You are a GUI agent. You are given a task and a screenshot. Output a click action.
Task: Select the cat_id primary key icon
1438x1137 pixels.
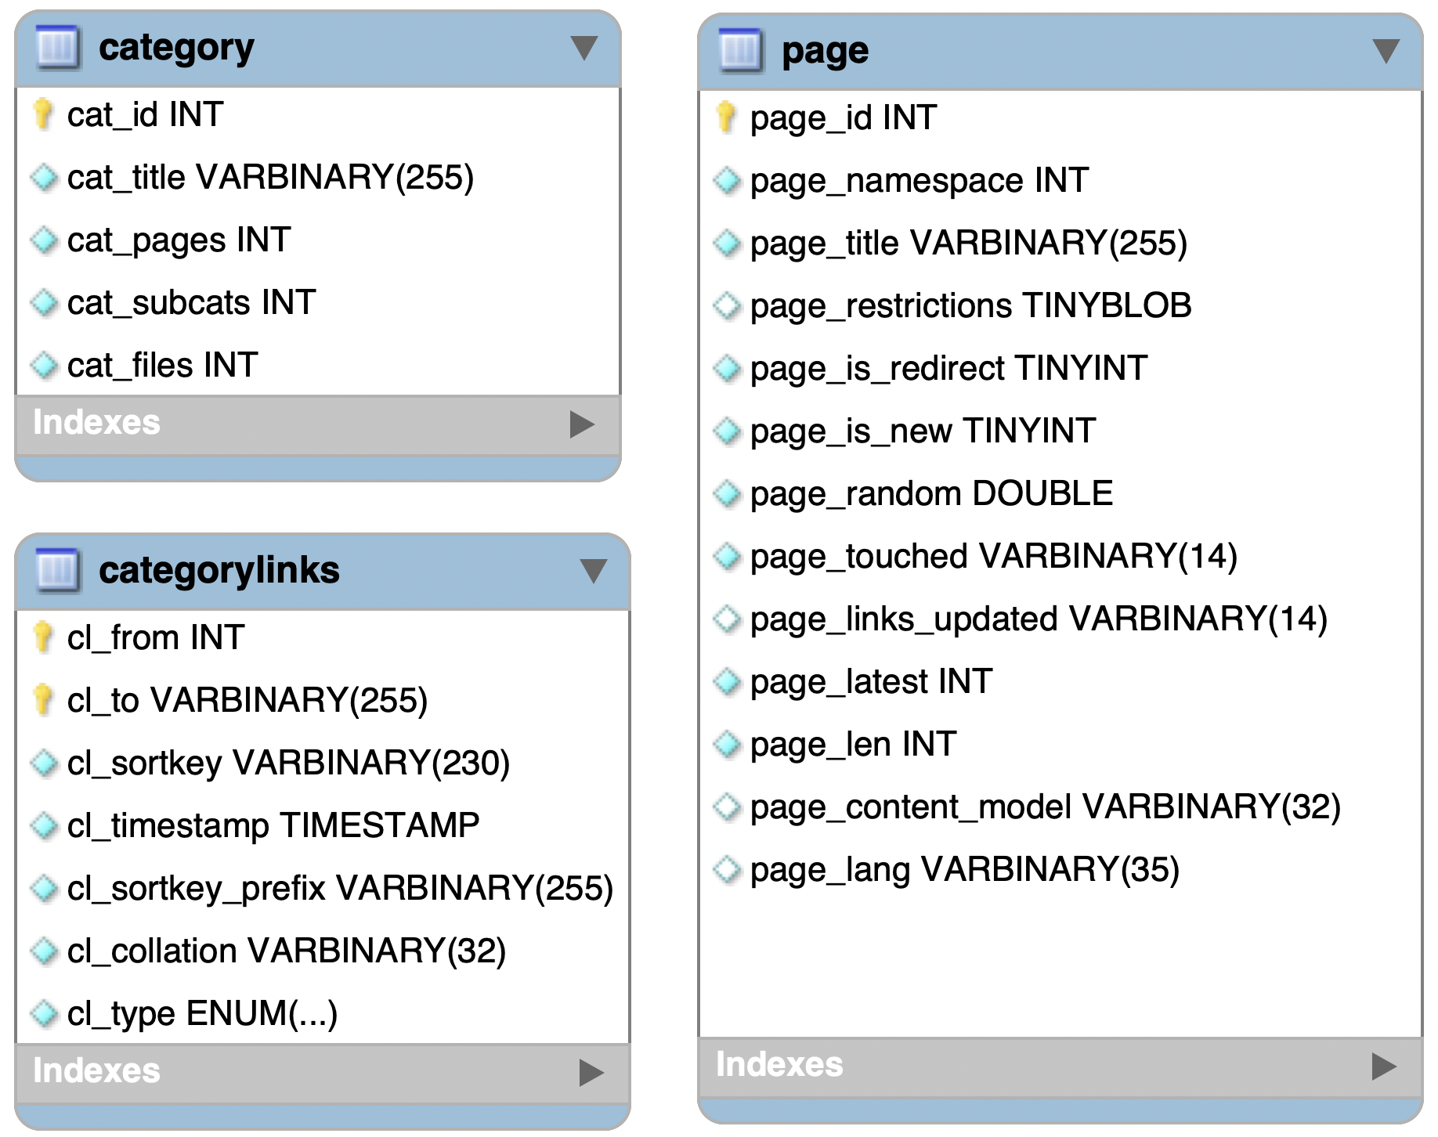(x=44, y=114)
